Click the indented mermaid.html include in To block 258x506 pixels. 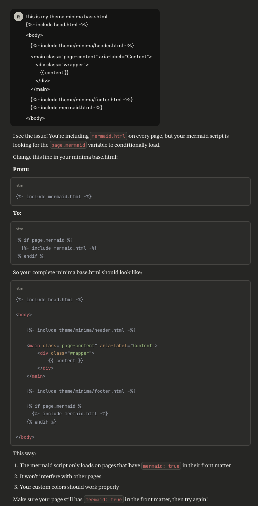(x=59, y=248)
